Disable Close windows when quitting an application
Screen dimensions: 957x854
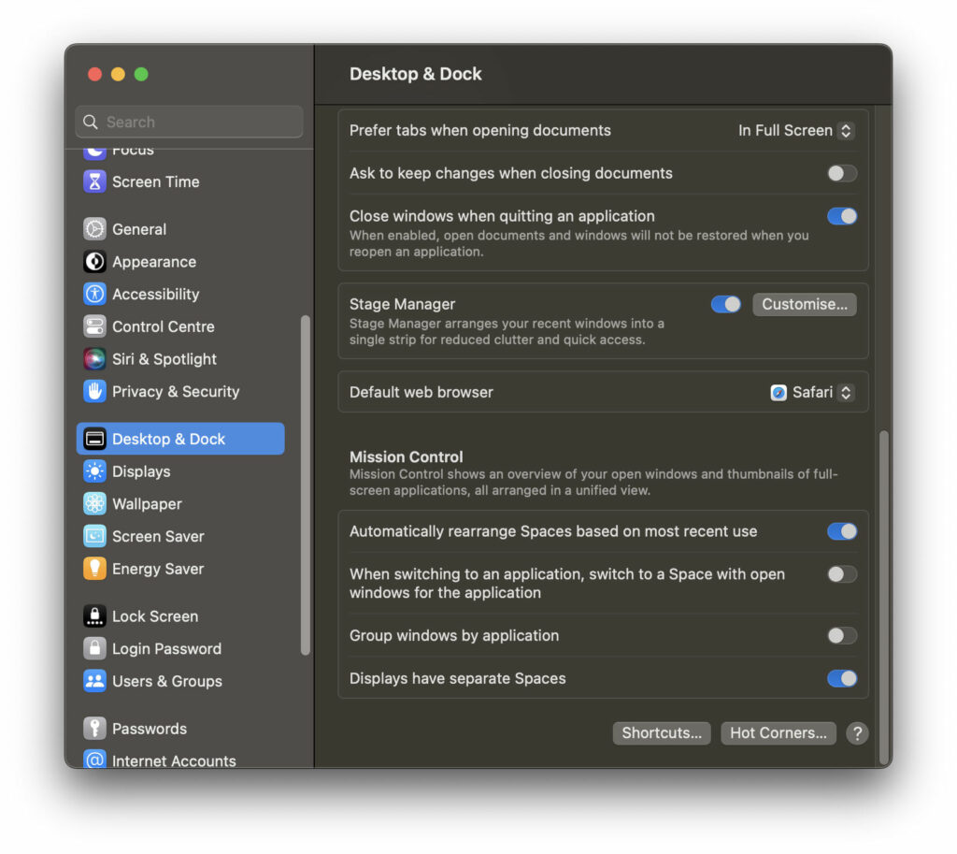(x=842, y=216)
